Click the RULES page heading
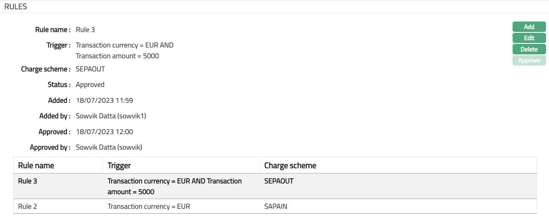 pos(16,7)
